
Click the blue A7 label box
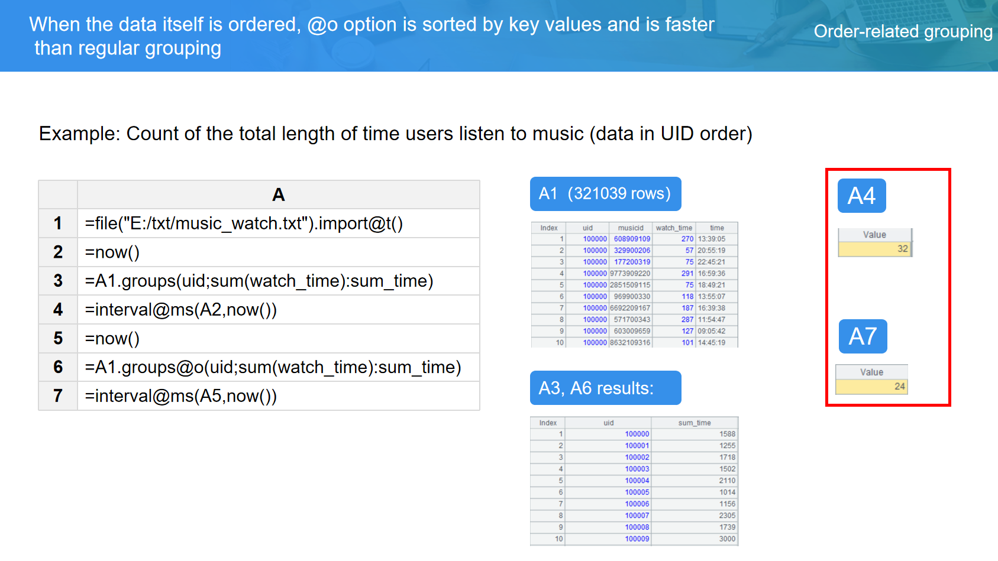point(863,336)
